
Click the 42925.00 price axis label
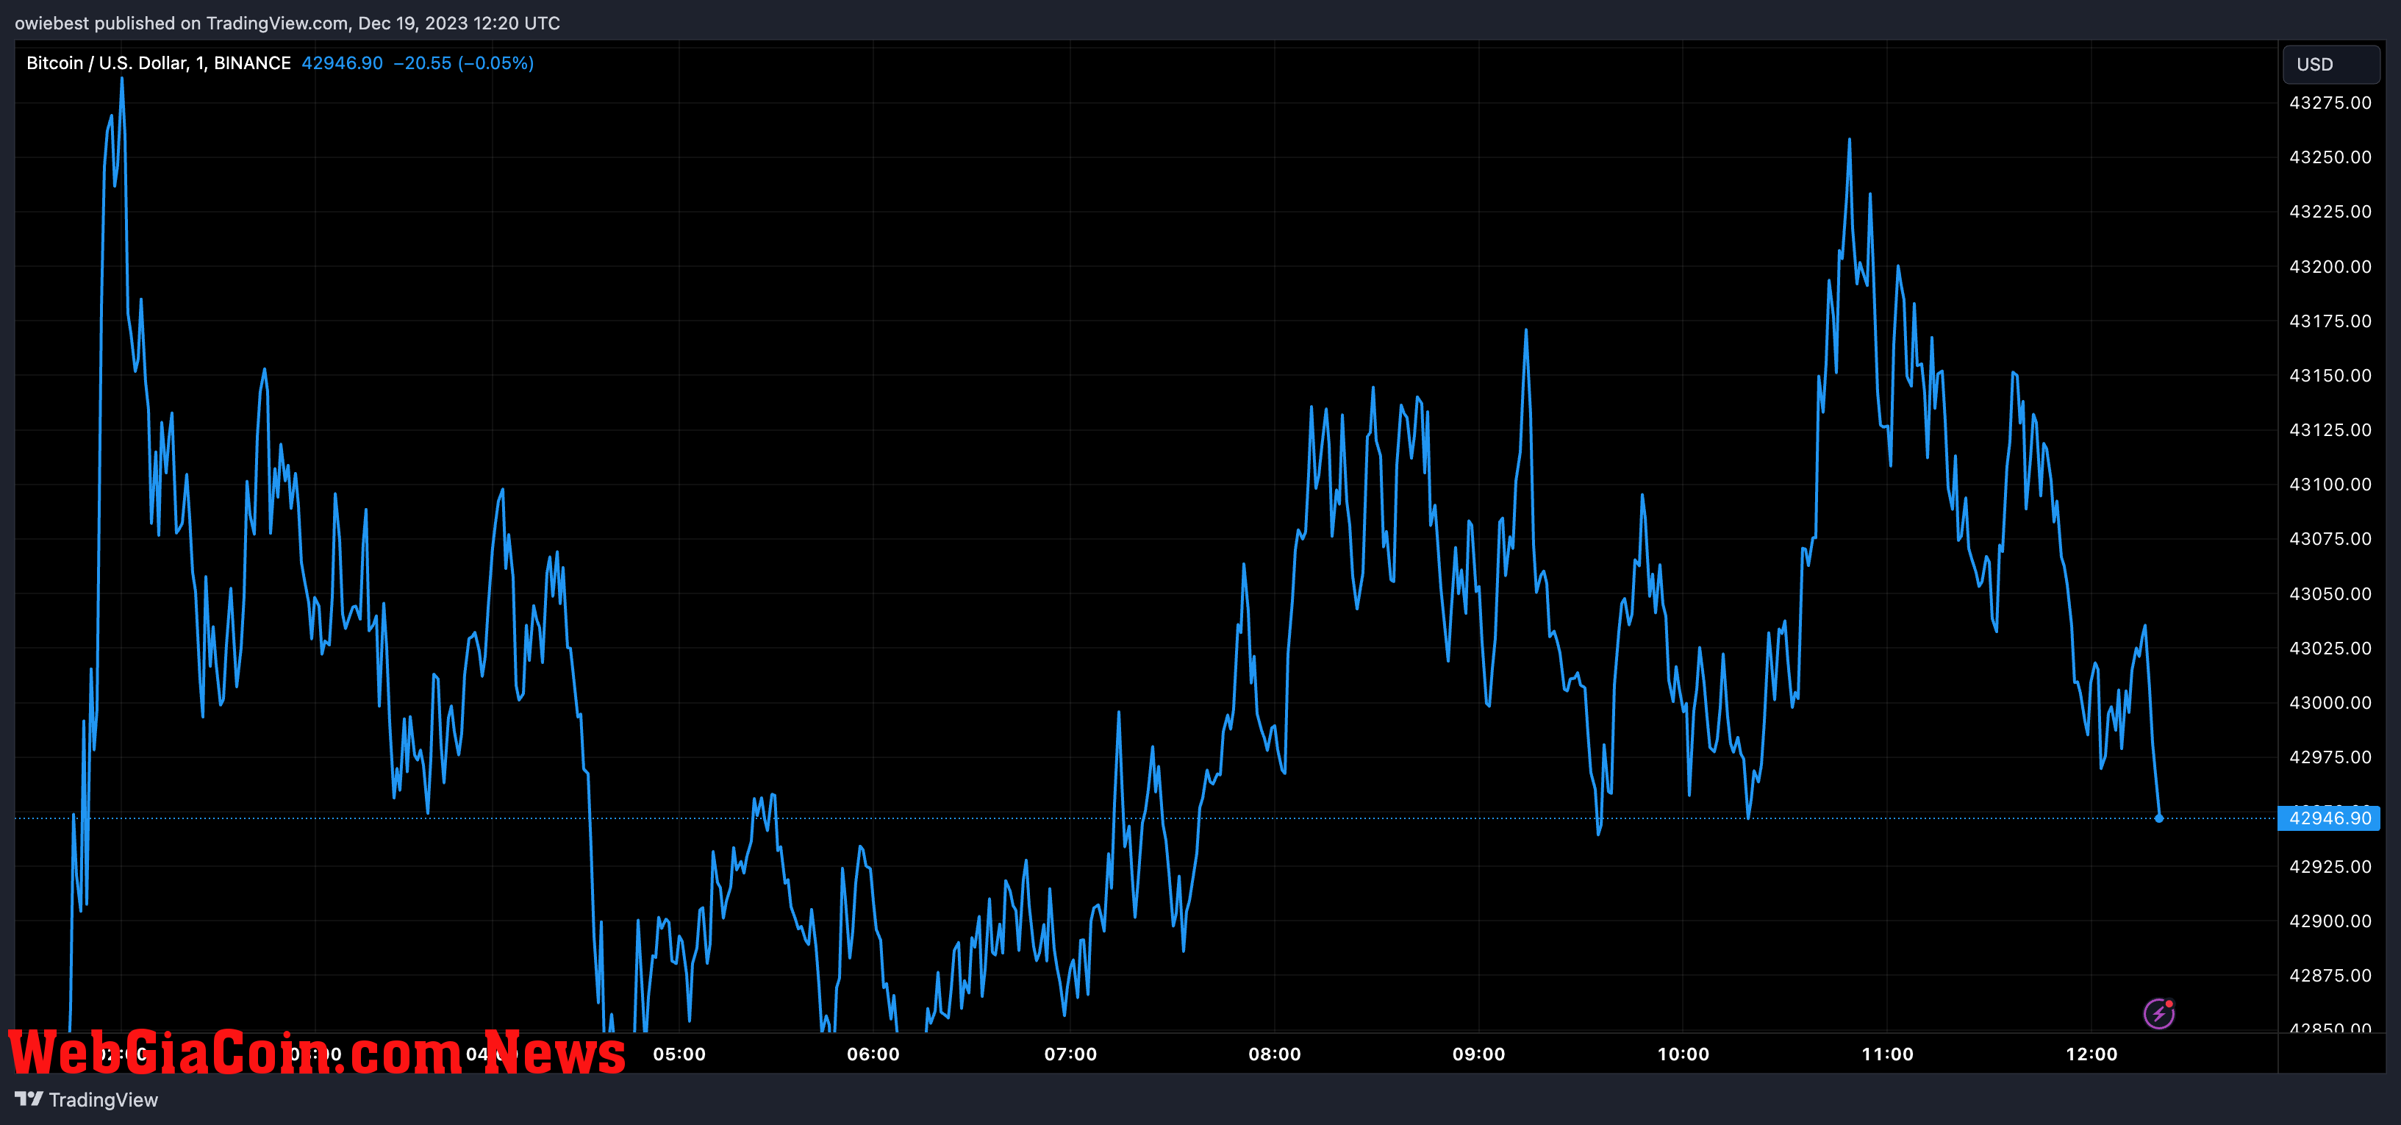click(2330, 867)
